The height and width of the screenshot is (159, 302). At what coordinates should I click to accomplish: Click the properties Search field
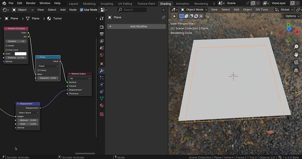pos(132,10)
